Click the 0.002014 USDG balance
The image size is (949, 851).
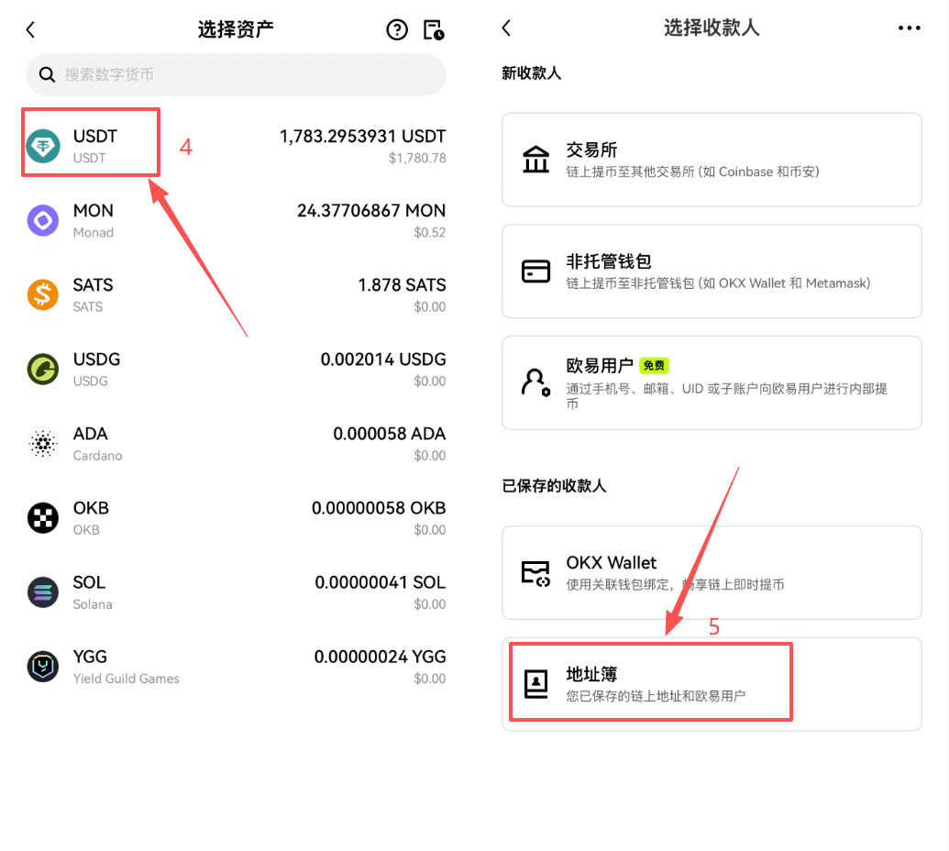(383, 359)
